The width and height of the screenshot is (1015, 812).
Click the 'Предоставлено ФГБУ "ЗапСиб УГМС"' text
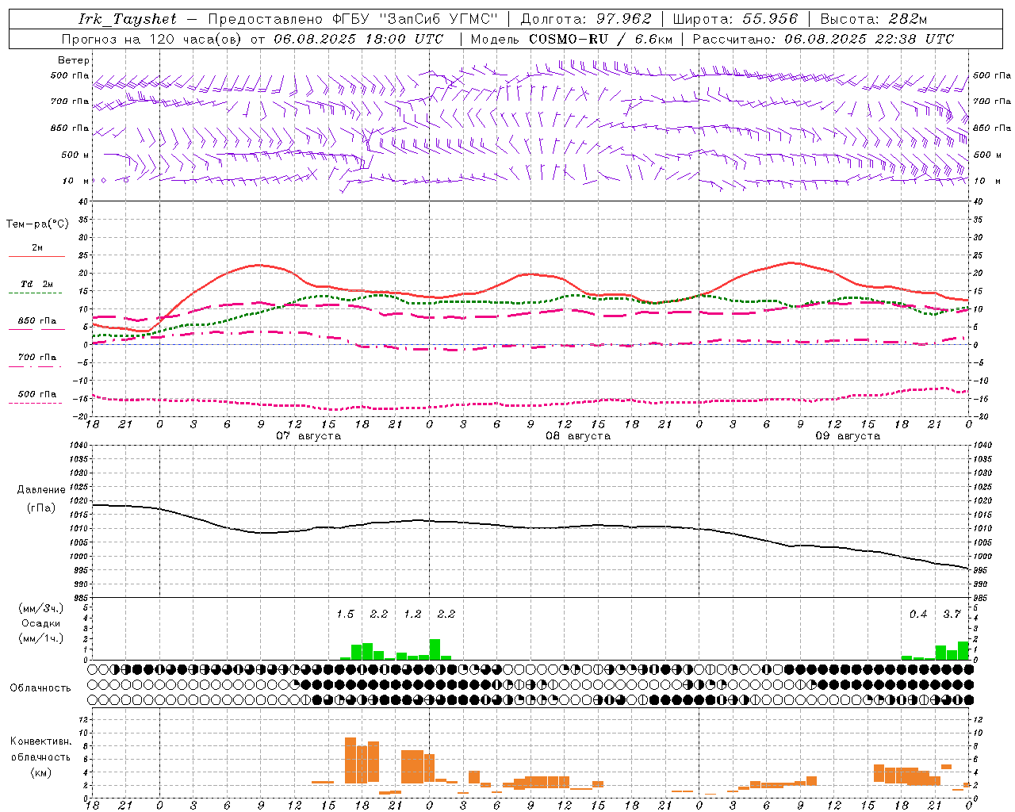pyautogui.click(x=354, y=19)
